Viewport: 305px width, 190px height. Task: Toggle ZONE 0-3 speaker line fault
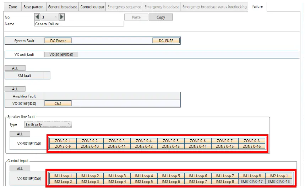coord(117,141)
